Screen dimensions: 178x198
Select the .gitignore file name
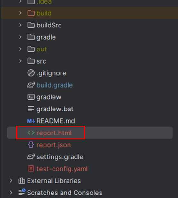(x=51, y=73)
